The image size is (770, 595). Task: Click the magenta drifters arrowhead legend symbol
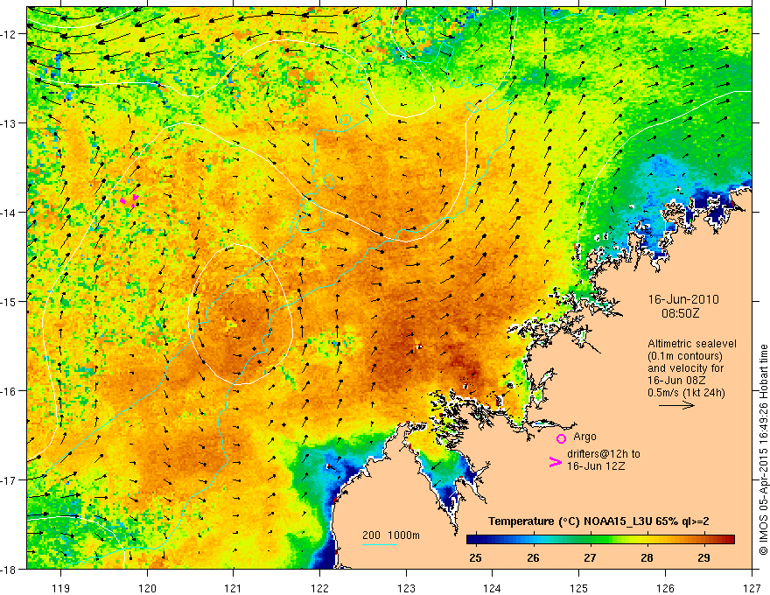click(x=555, y=462)
